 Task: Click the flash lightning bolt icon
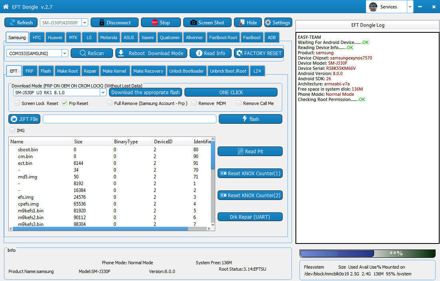tap(245, 119)
